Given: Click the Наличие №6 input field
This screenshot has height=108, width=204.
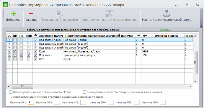Looking at the screenshot, I should [x=163, y=102].
